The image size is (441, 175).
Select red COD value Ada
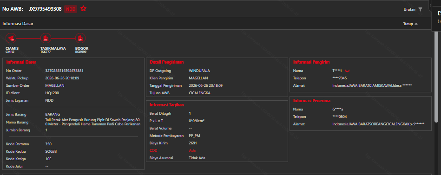[192, 150]
